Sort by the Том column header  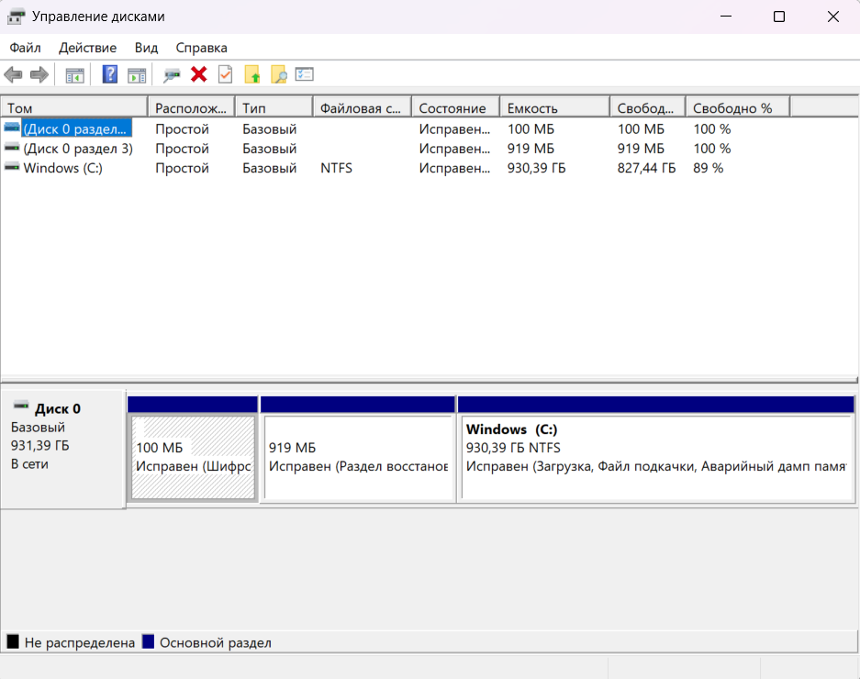click(74, 107)
